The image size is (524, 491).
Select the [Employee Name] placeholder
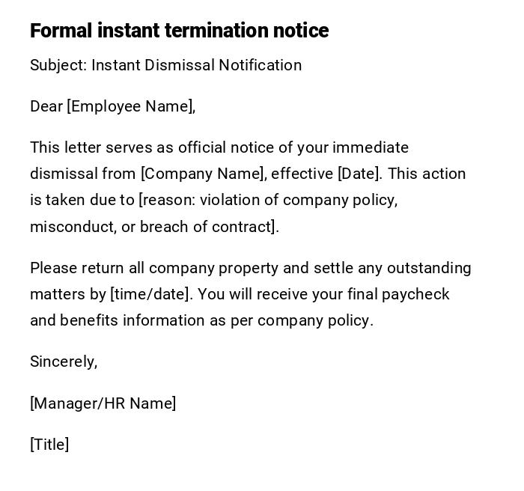click(x=130, y=106)
